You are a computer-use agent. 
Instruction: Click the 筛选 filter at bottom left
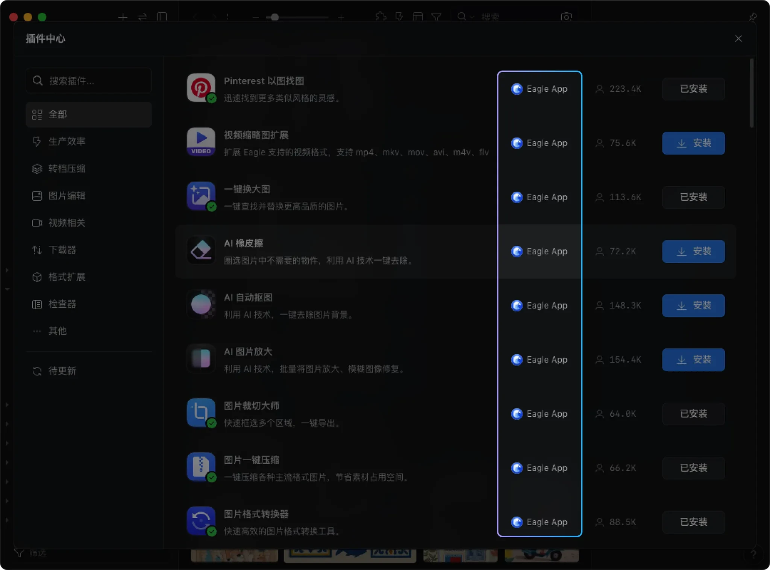coord(30,553)
